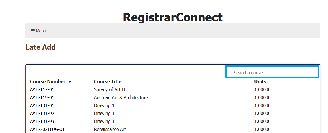Click the Menu text label
This screenshot has width=328, height=133.
point(41,31)
